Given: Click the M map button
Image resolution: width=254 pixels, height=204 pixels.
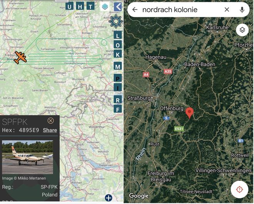Looking at the screenshot, I should 118,66.
